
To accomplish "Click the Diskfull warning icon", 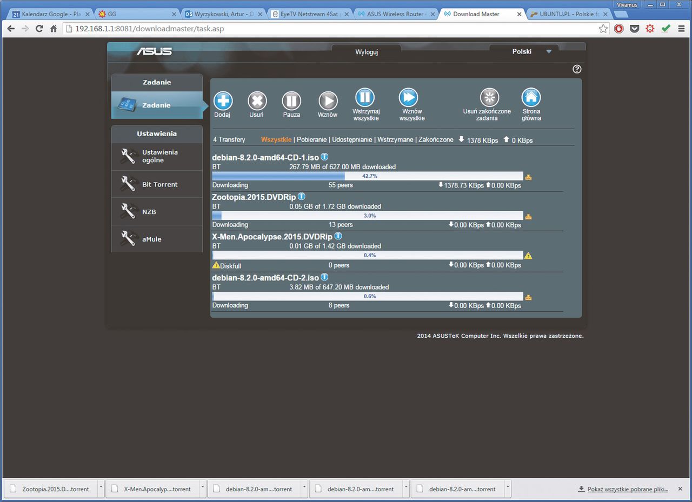I will (216, 265).
